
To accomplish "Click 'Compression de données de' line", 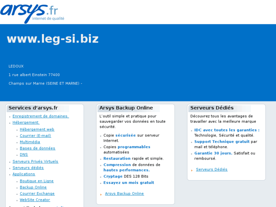I will tap(132, 165).
